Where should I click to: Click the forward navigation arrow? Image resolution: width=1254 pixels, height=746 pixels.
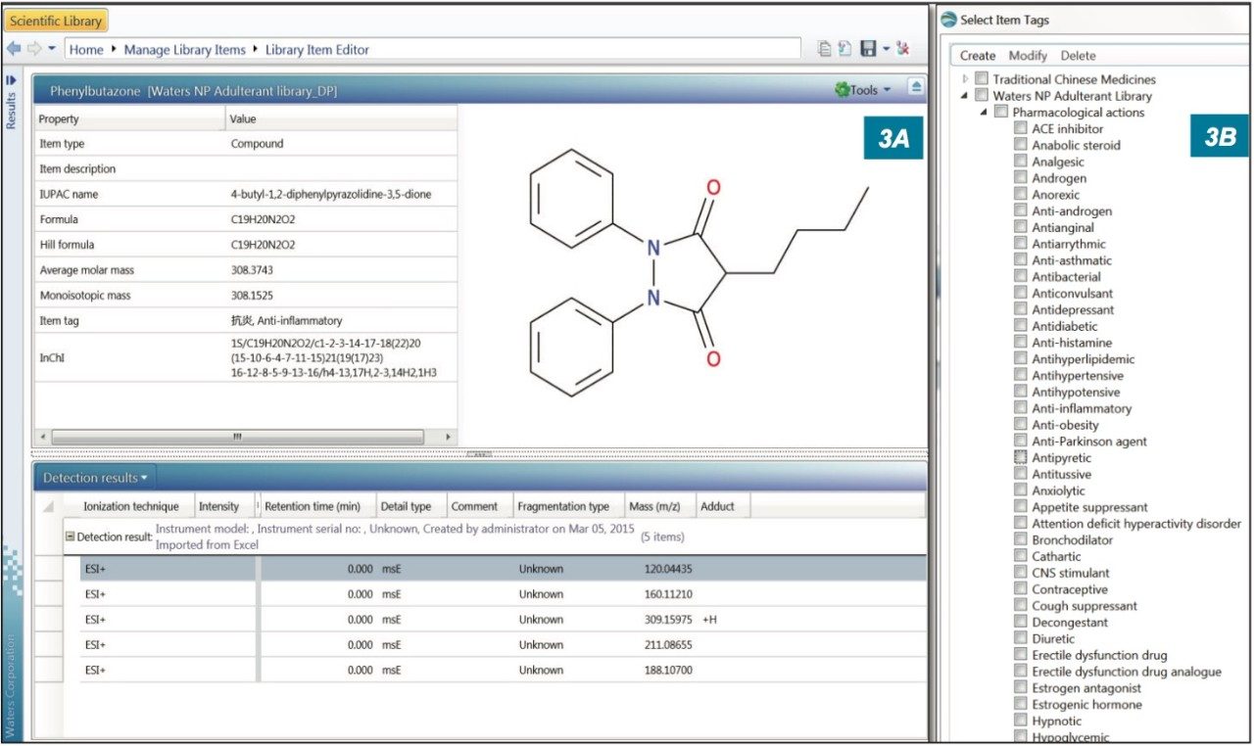(x=33, y=49)
